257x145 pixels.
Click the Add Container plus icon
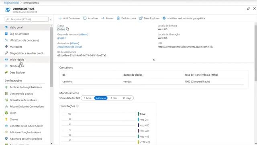60,18
